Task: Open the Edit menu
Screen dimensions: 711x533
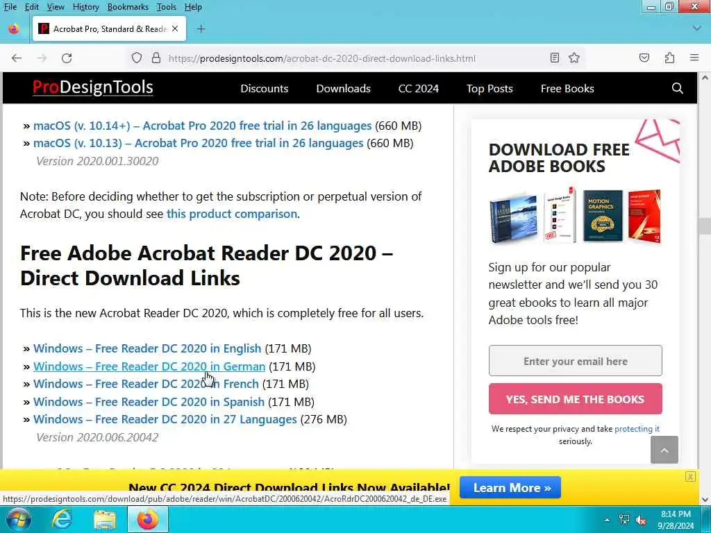Action: (31, 7)
